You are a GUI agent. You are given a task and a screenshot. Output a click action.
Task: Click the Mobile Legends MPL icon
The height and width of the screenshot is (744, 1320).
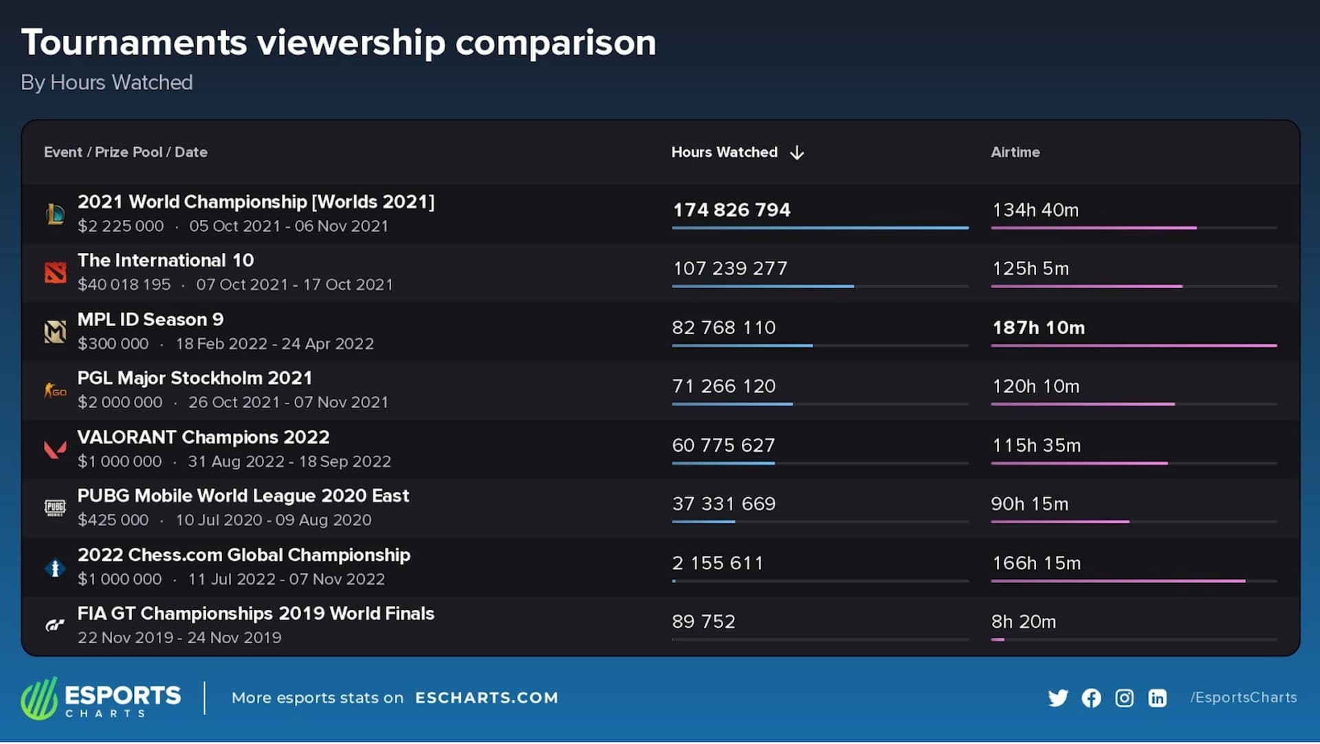tap(55, 331)
